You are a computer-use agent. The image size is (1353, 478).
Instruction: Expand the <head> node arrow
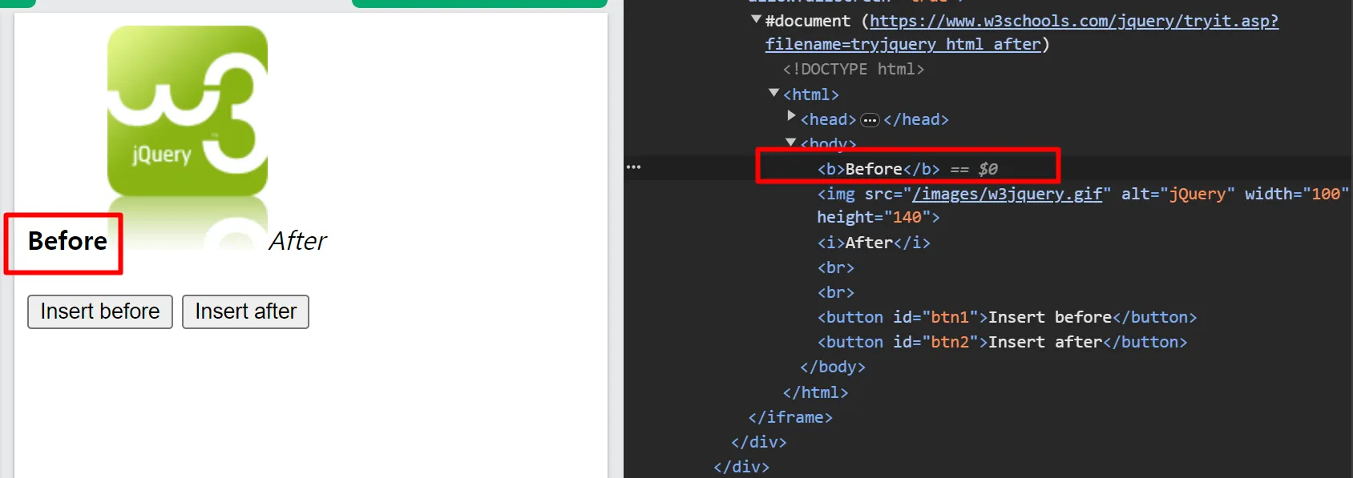point(791,116)
